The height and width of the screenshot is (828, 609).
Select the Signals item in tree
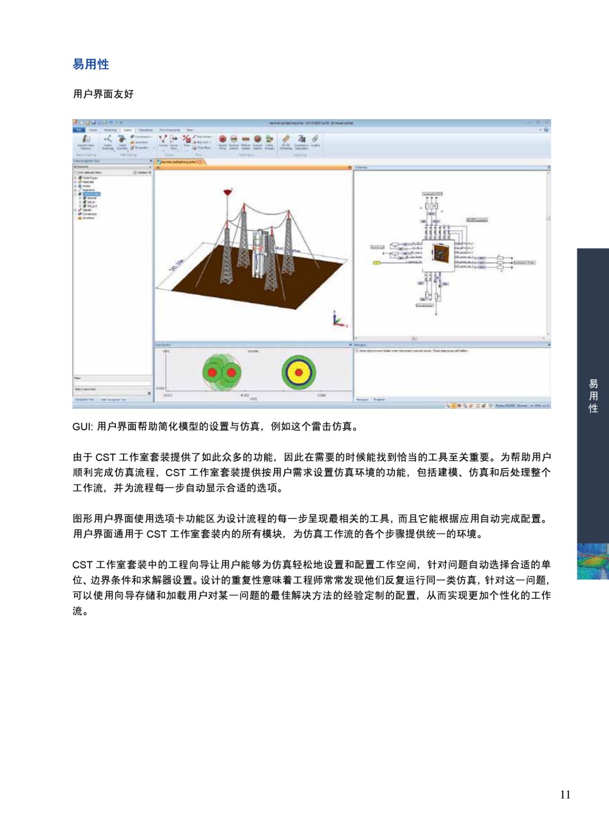[x=86, y=210]
